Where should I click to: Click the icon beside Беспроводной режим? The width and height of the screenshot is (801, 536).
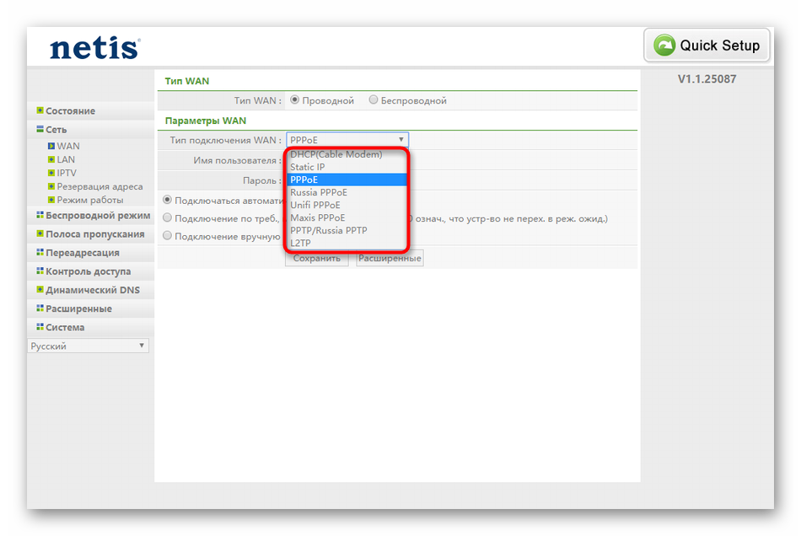(x=40, y=215)
